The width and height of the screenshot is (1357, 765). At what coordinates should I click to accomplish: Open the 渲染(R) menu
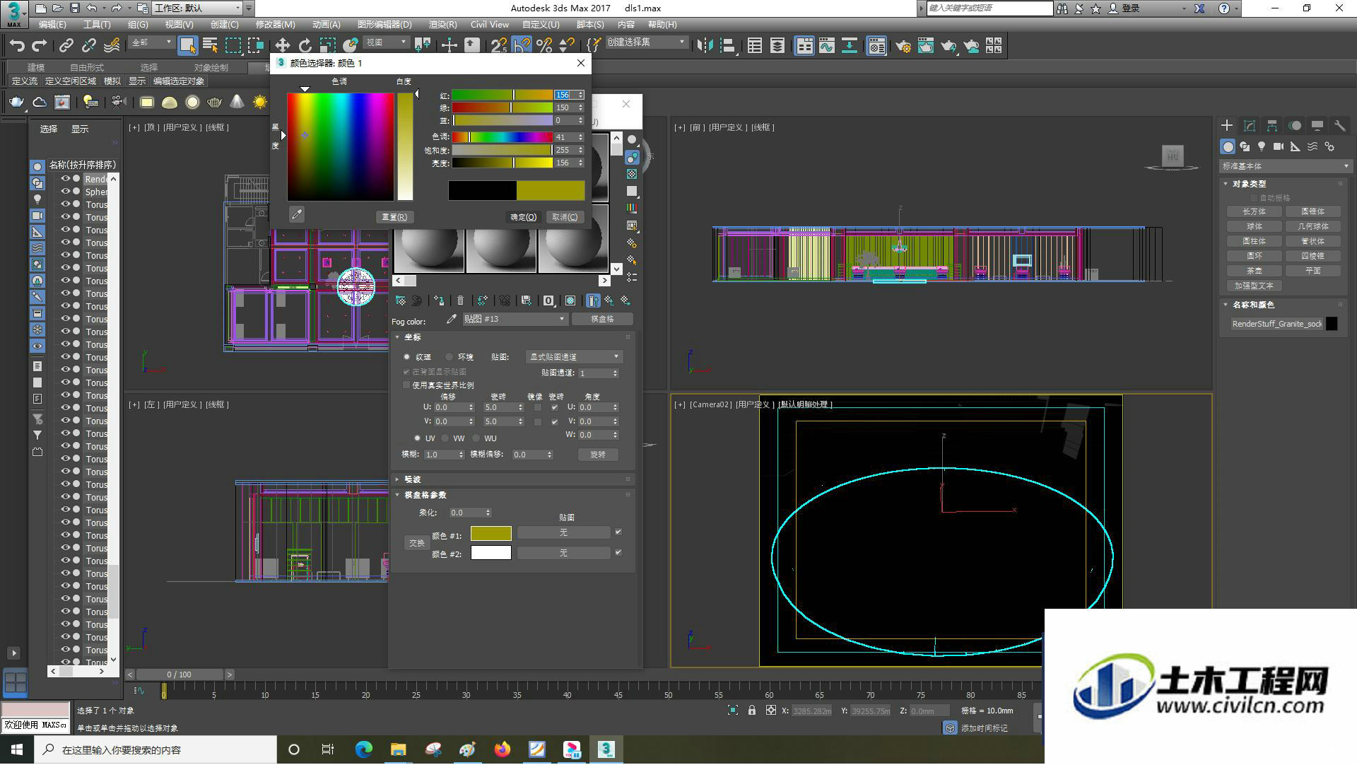(442, 25)
